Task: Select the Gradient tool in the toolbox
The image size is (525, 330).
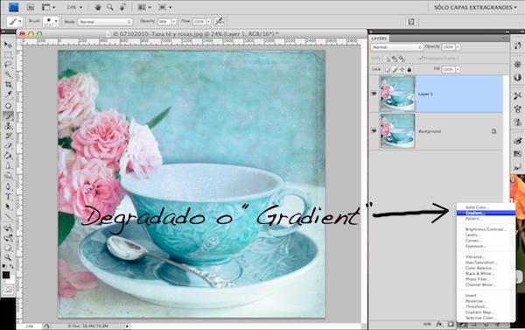Action: (x=8, y=156)
